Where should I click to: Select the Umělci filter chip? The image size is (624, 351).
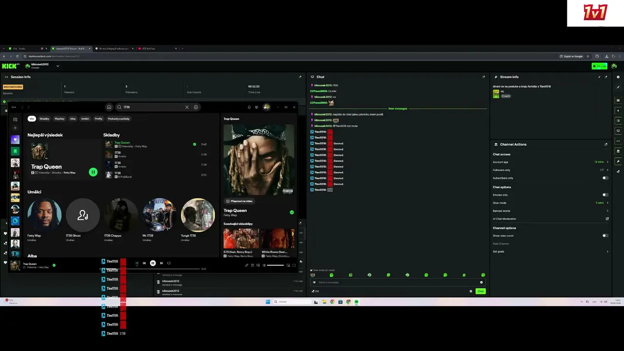tap(85, 118)
